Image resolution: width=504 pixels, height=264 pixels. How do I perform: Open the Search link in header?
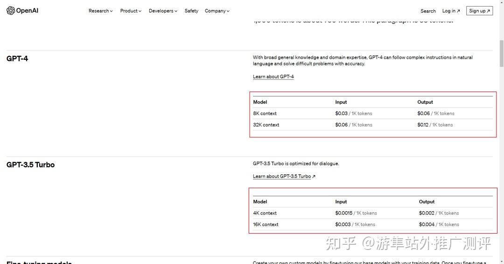[x=428, y=11]
